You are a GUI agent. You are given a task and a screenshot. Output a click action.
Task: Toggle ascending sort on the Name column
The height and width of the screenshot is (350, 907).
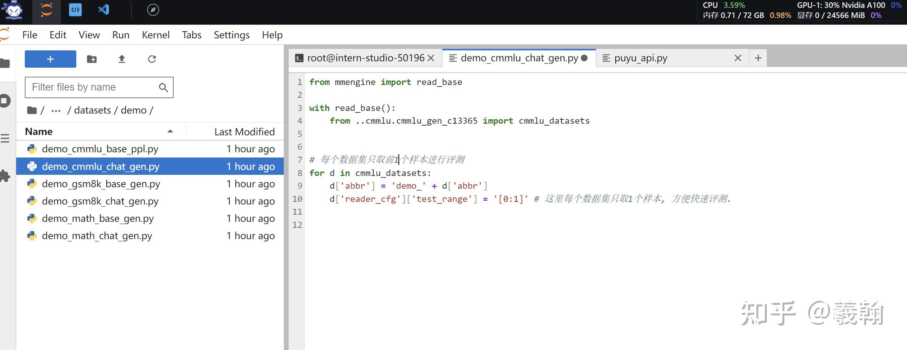tap(170, 131)
